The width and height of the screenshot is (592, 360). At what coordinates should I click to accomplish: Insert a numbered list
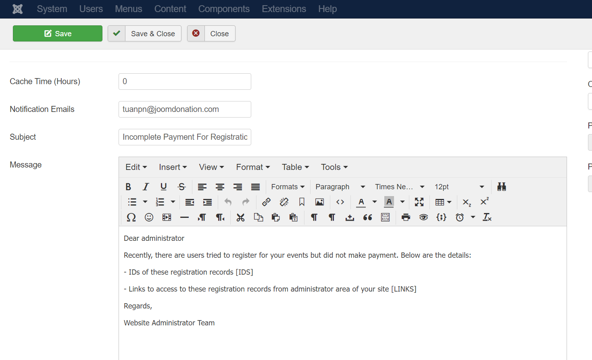(160, 202)
